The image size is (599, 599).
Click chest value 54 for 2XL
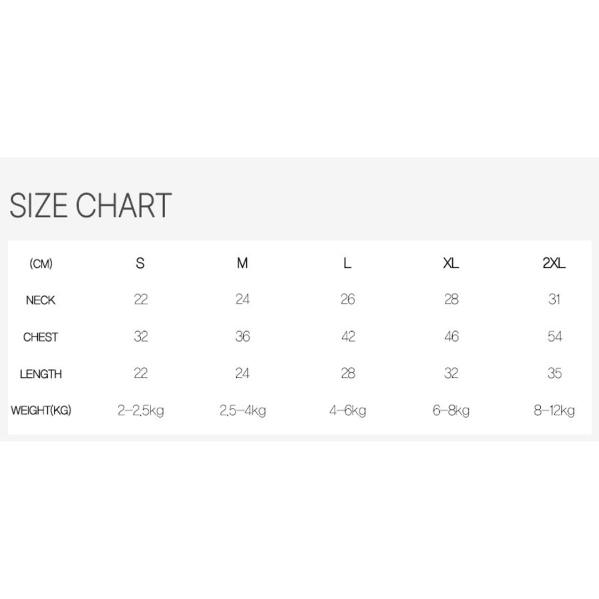555,337
